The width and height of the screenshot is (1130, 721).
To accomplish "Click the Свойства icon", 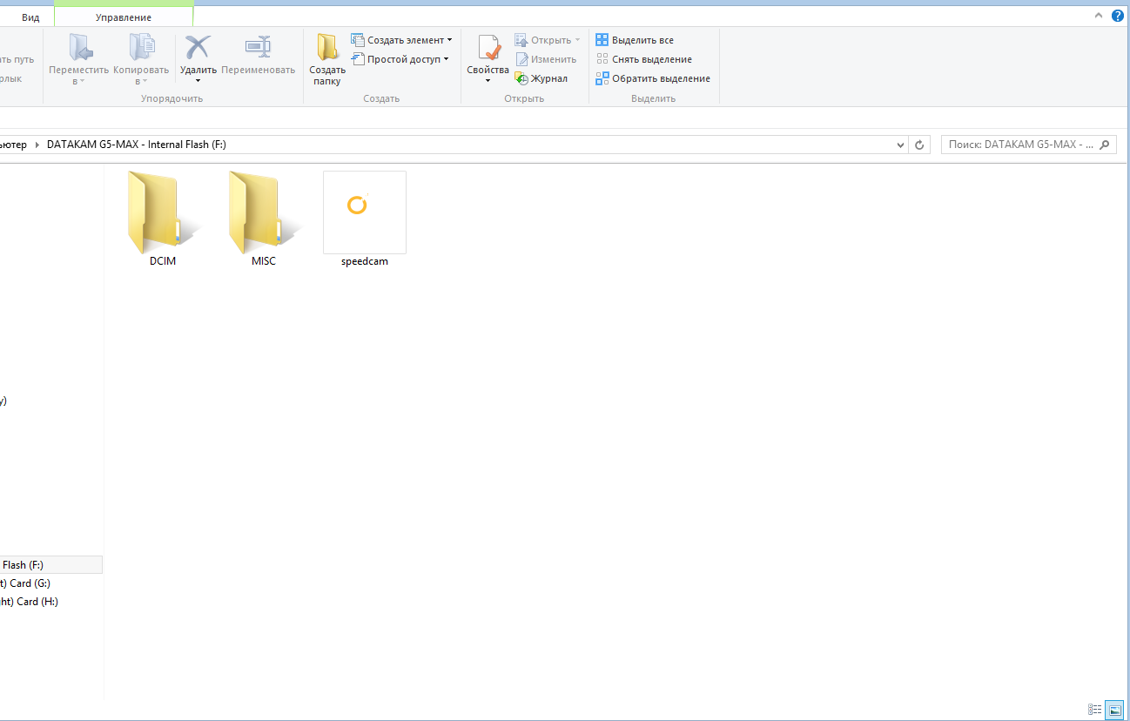I will (x=488, y=48).
